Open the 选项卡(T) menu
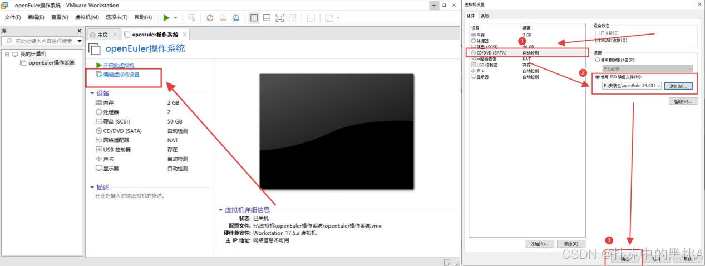The width and height of the screenshot is (705, 266). click(116, 18)
